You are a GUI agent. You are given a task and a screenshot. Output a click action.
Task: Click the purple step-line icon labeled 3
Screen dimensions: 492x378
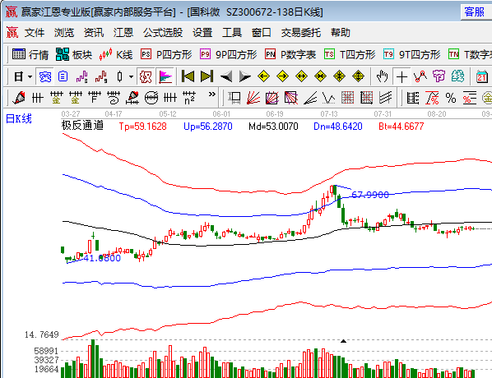[x=82, y=76]
